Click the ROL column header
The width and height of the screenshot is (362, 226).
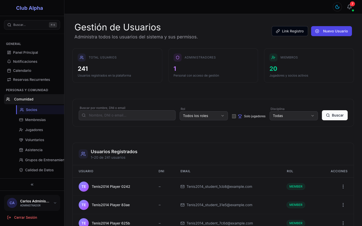coord(290,171)
